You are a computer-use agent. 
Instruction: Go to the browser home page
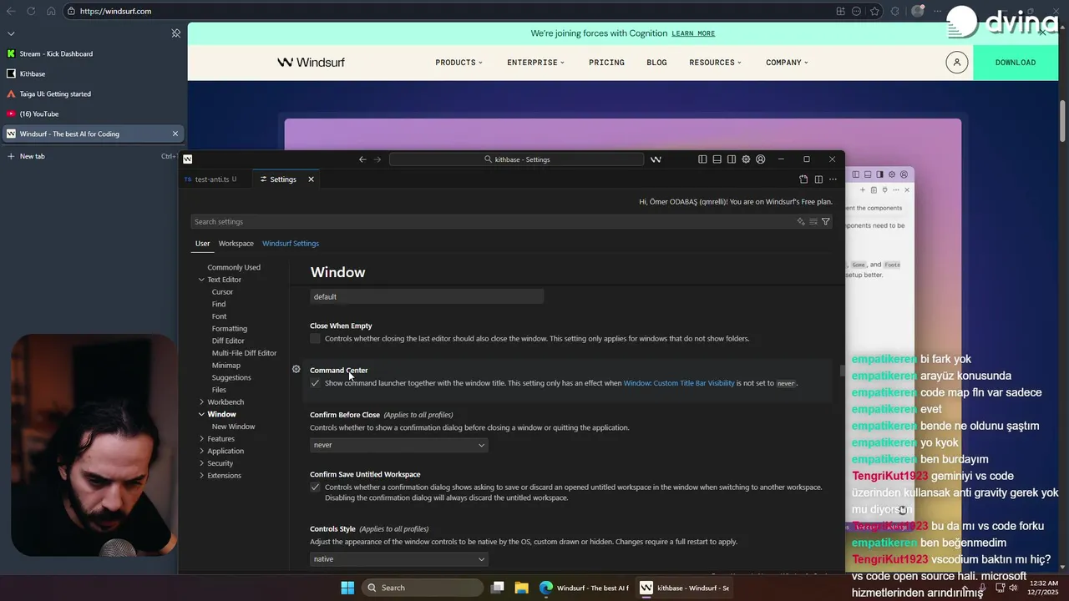pyautogui.click(x=51, y=11)
